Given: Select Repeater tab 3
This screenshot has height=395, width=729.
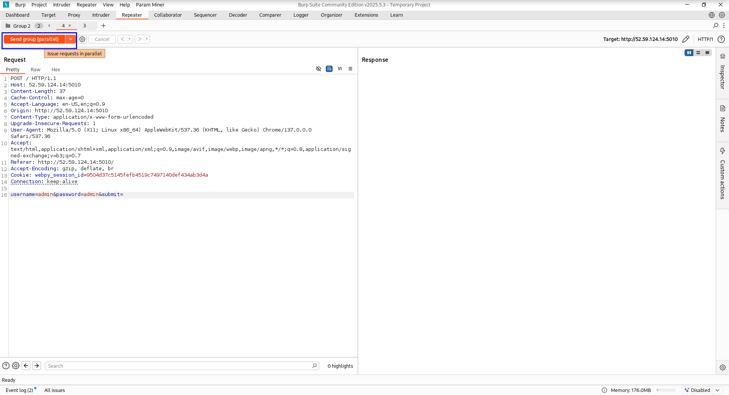Looking at the screenshot, I should (85, 26).
